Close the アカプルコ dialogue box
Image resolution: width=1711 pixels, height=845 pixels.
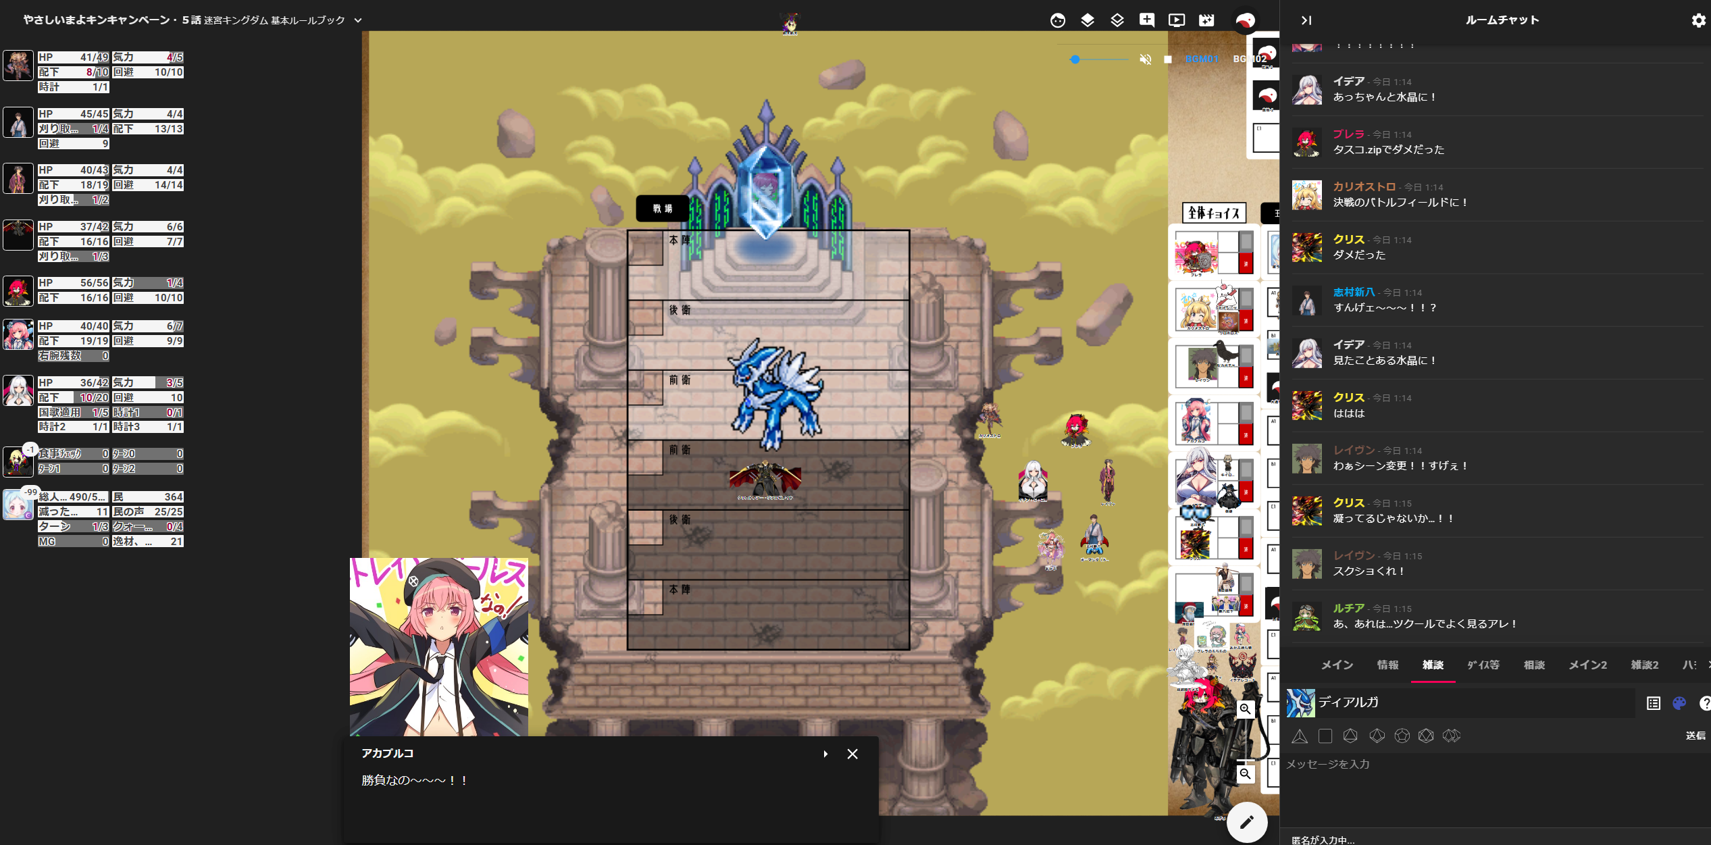(852, 754)
